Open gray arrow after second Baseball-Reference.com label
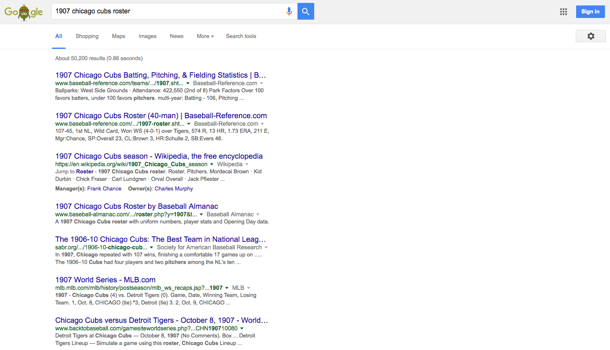Screen dimensions: 610x350 coord(262,124)
